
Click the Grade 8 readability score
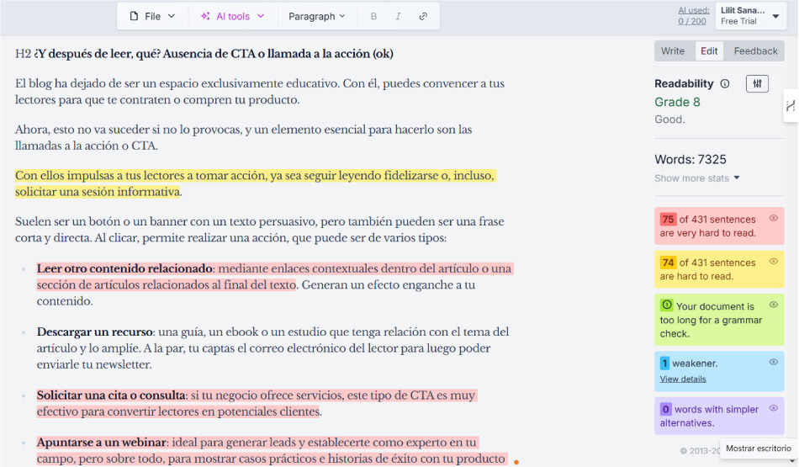click(x=677, y=102)
